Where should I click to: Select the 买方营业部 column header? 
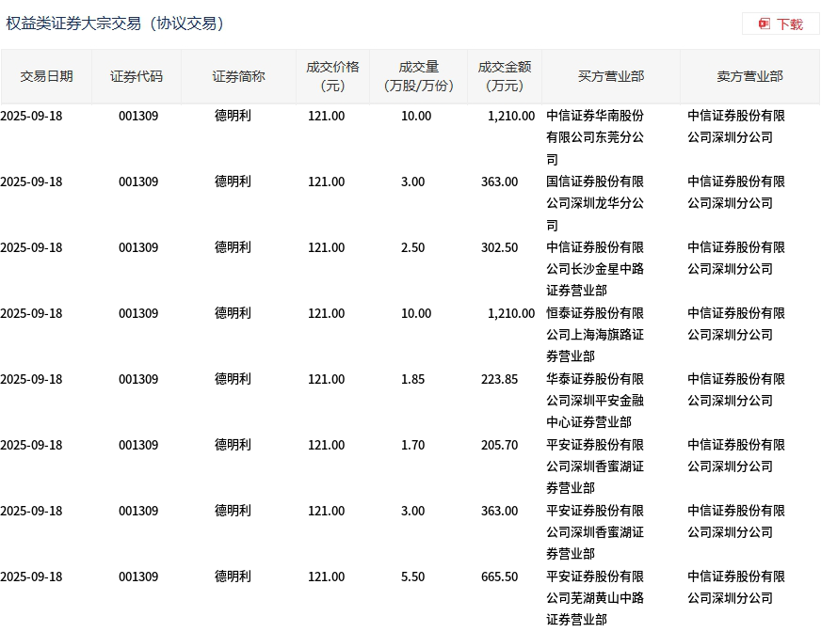[611, 76]
